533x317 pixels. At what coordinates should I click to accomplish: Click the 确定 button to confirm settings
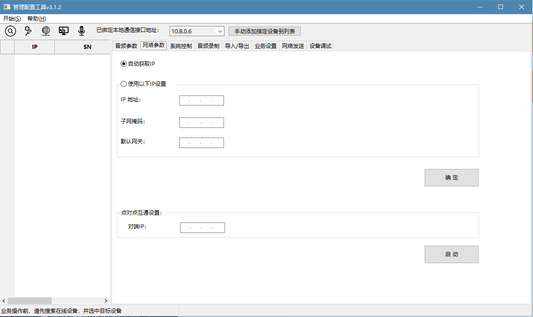pos(451,178)
